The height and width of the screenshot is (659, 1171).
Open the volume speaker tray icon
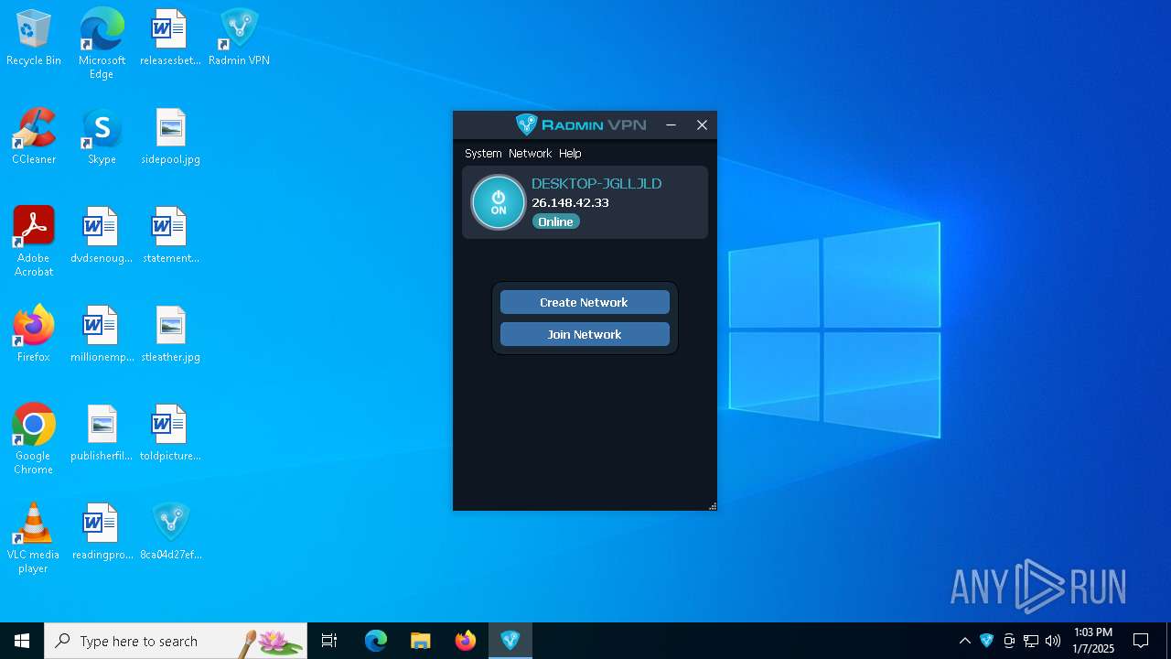[1053, 641]
